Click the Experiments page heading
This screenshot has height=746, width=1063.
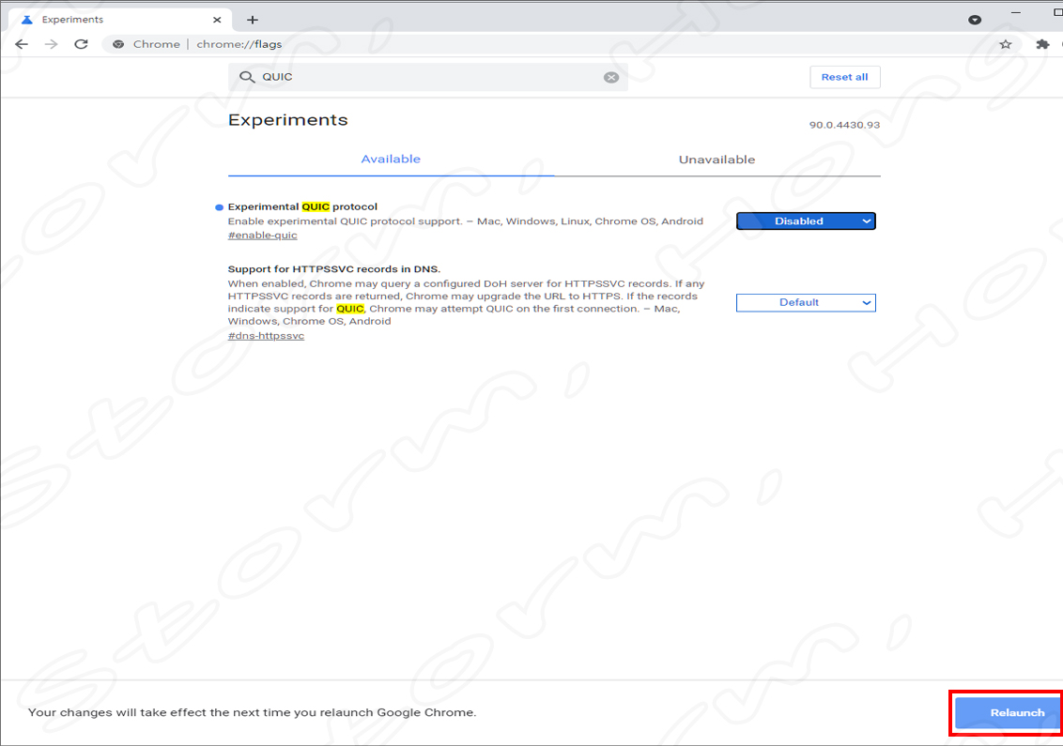[x=287, y=120]
